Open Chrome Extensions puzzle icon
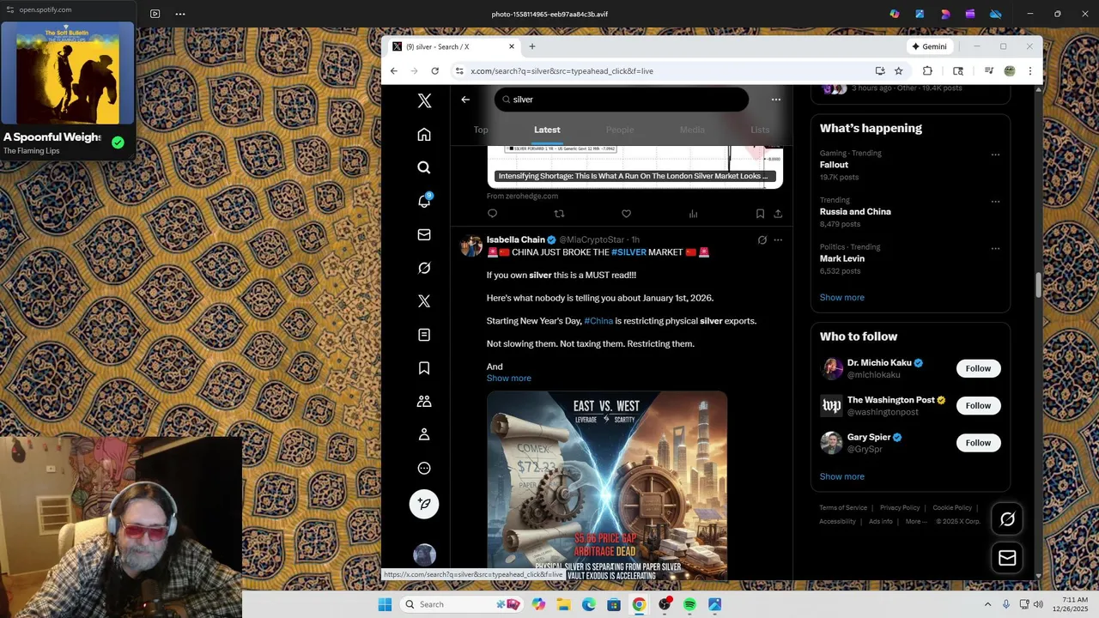This screenshot has width=1099, height=618. [927, 71]
